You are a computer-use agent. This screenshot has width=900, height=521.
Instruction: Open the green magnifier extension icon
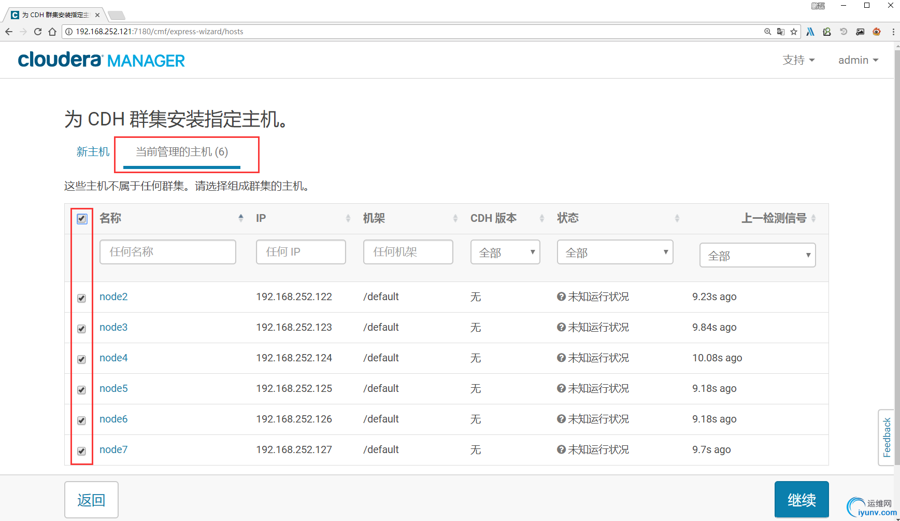click(827, 32)
